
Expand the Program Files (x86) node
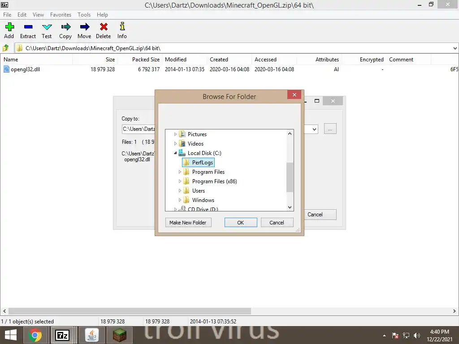[x=180, y=181]
